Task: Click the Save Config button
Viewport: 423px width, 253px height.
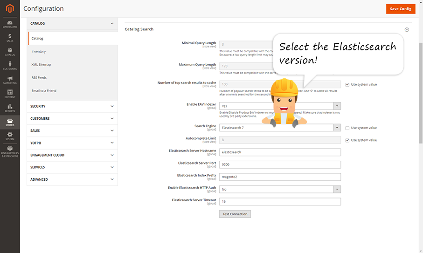Action: (x=400, y=9)
